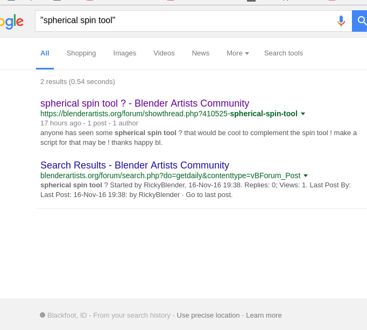Switch to the News tab

click(x=201, y=53)
